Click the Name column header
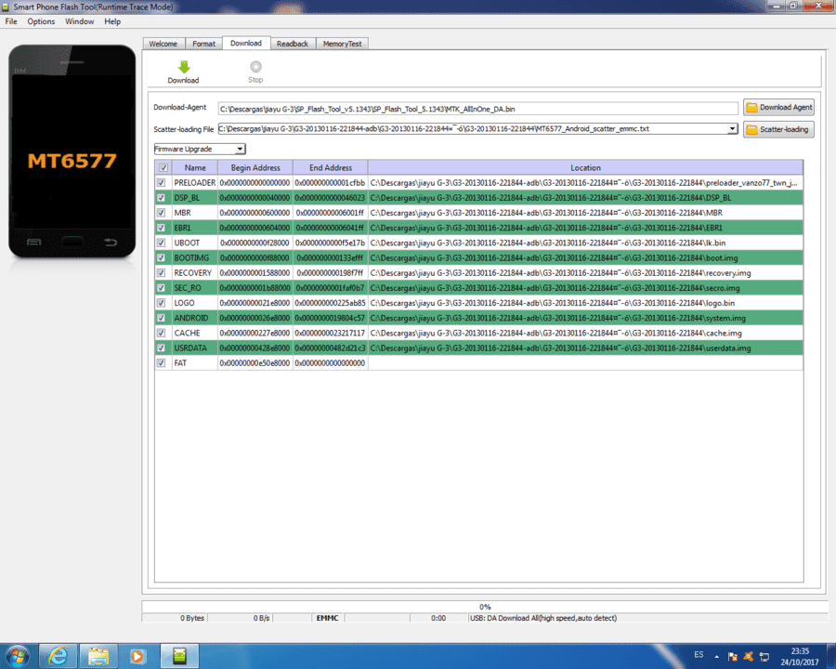This screenshot has width=836, height=669. click(x=195, y=167)
